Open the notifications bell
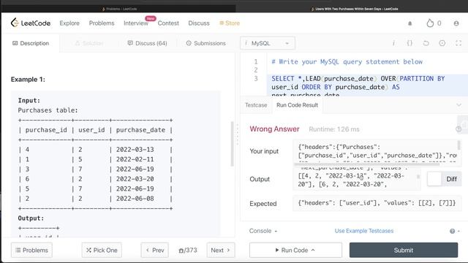This screenshot has height=263, width=468. (x=409, y=23)
